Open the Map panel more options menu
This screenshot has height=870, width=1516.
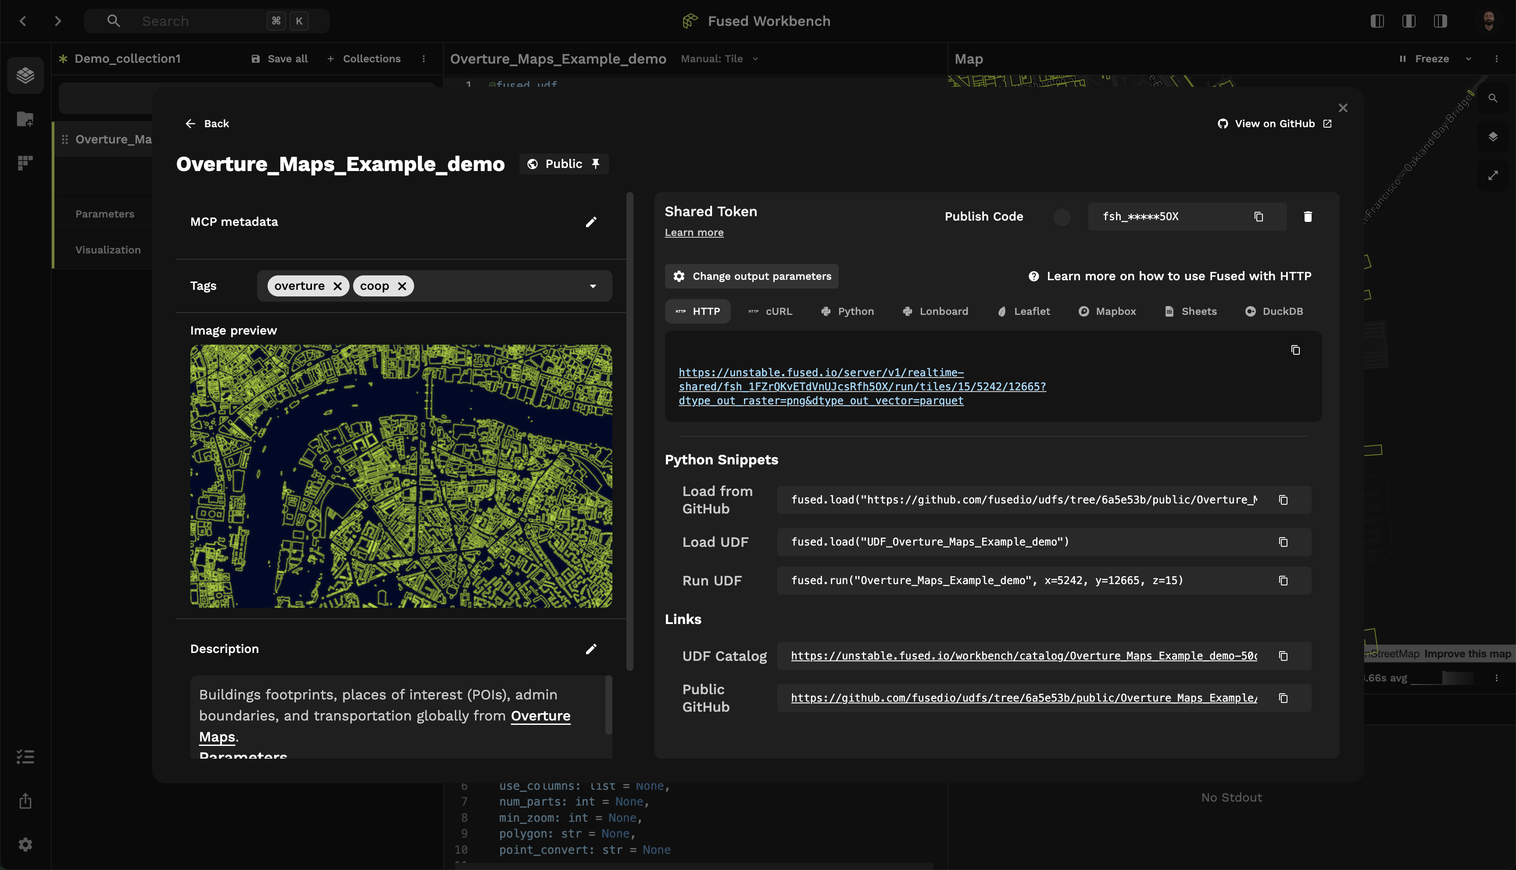click(x=1497, y=59)
